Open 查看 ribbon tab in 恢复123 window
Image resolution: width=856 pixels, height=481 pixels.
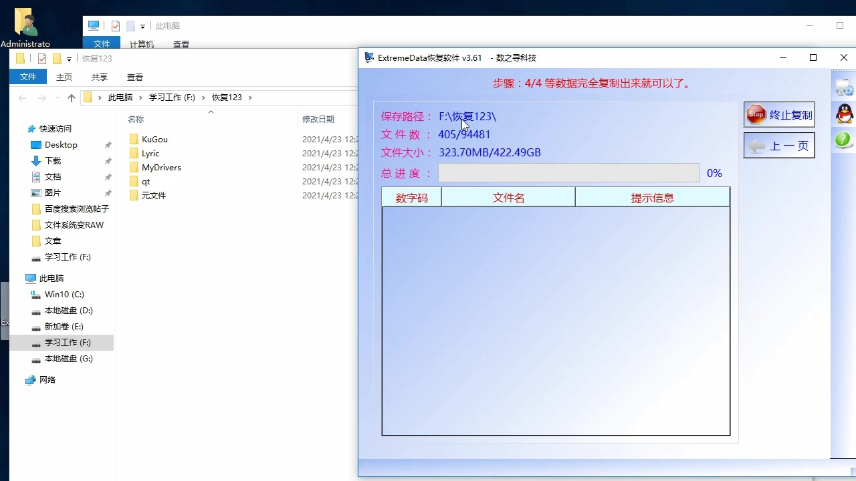pos(135,77)
